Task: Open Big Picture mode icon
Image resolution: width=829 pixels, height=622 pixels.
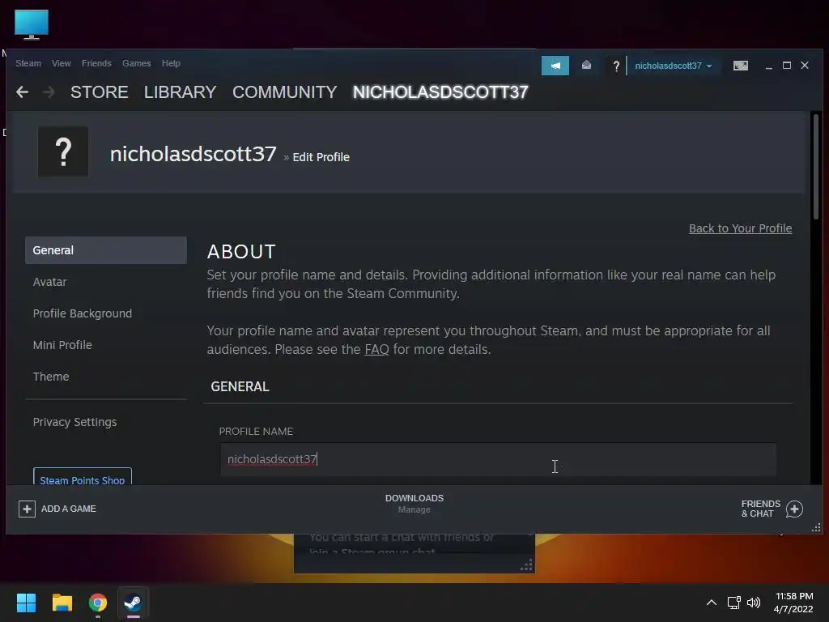Action: [x=740, y=66]
